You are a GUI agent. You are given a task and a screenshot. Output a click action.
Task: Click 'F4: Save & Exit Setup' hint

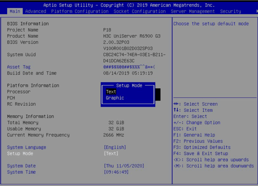pyautogui.click(x=201, y=153)
